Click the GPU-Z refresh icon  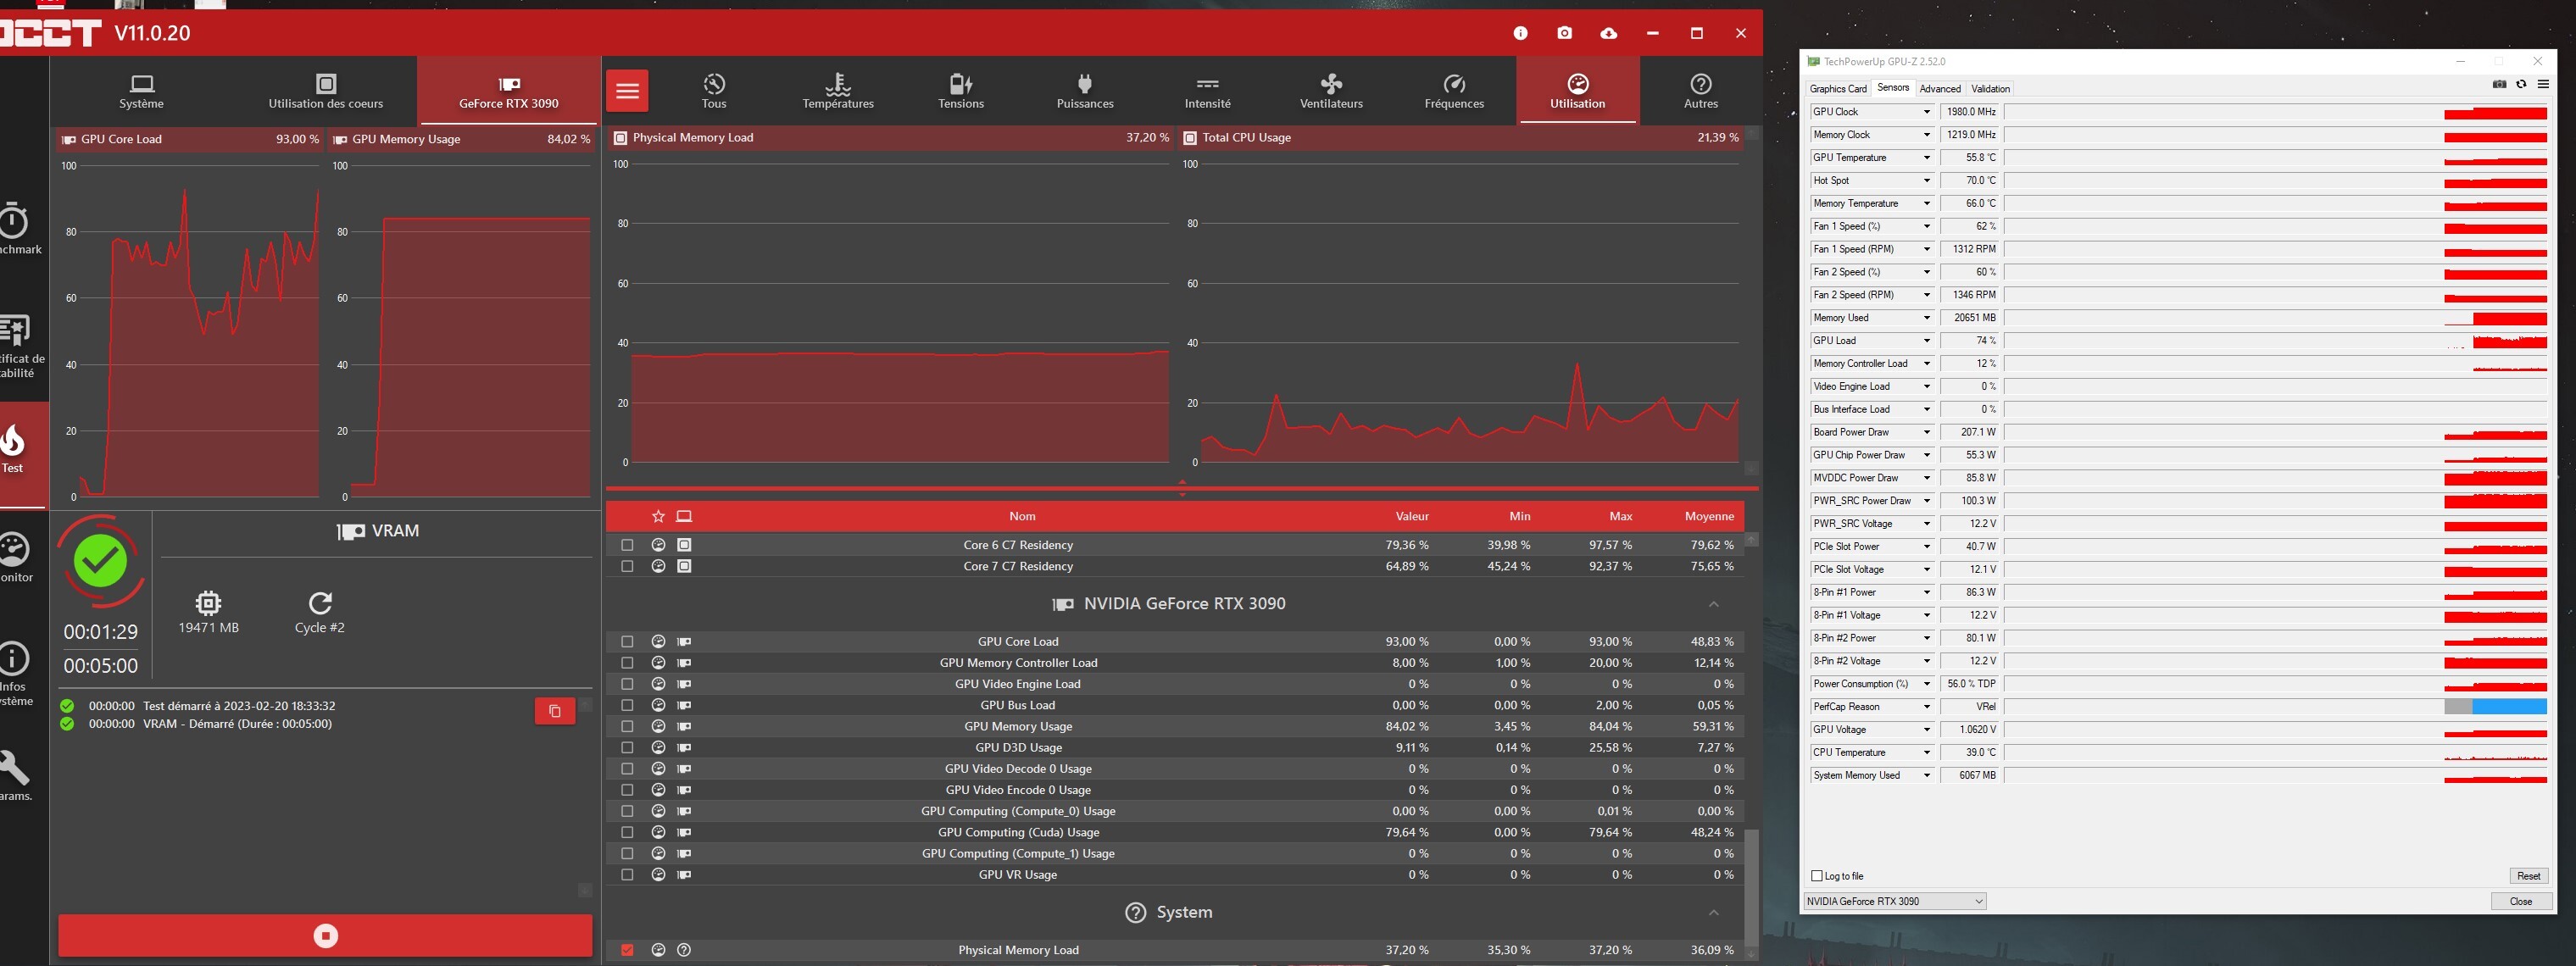coord(2521,84)
